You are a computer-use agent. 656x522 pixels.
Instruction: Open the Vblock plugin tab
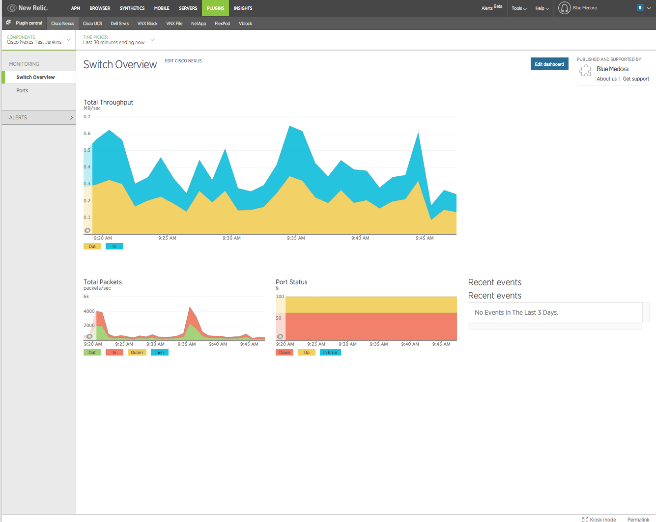tap(245, 24)
